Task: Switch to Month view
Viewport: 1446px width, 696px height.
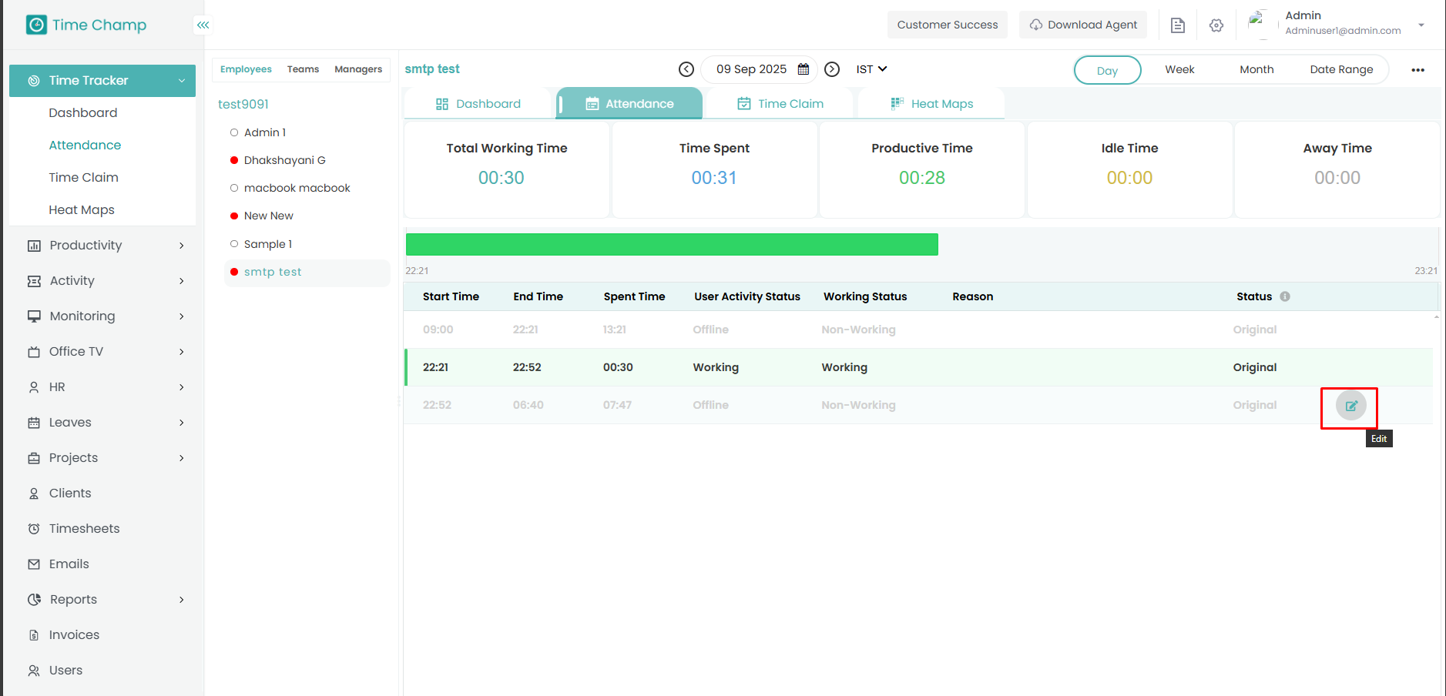Action: 1256,69
